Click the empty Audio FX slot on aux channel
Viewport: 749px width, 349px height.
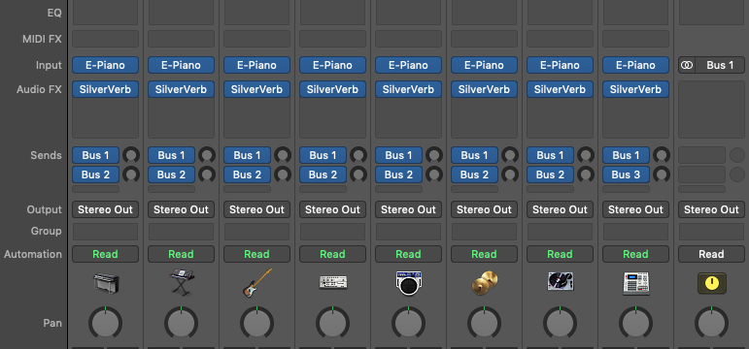pos(712,110)
